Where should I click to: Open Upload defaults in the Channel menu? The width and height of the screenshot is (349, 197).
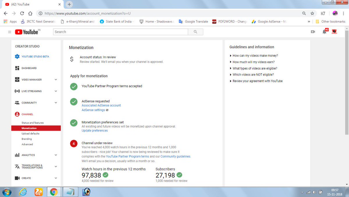tap(31, 134)
